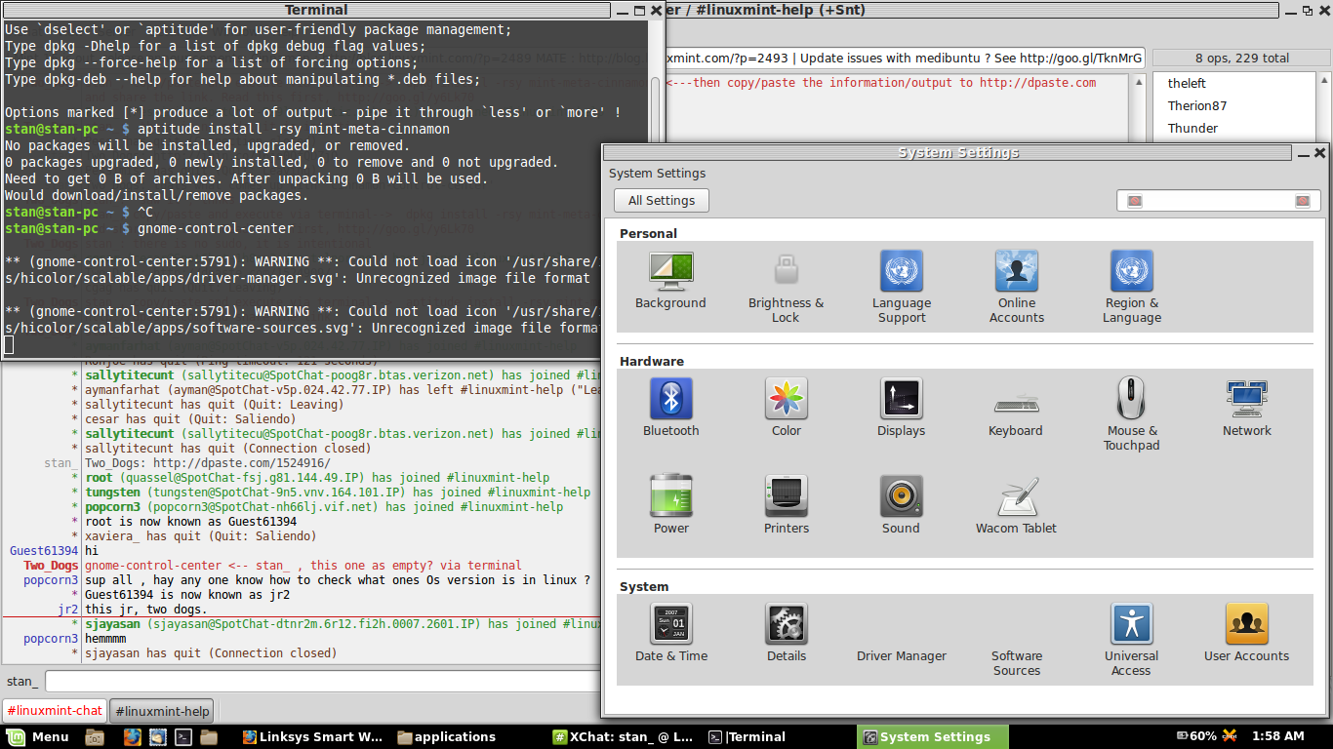This screenshot has height=749, width=1333.
Task: Open Wacom Tablet settings
Action: (1016, 505)
